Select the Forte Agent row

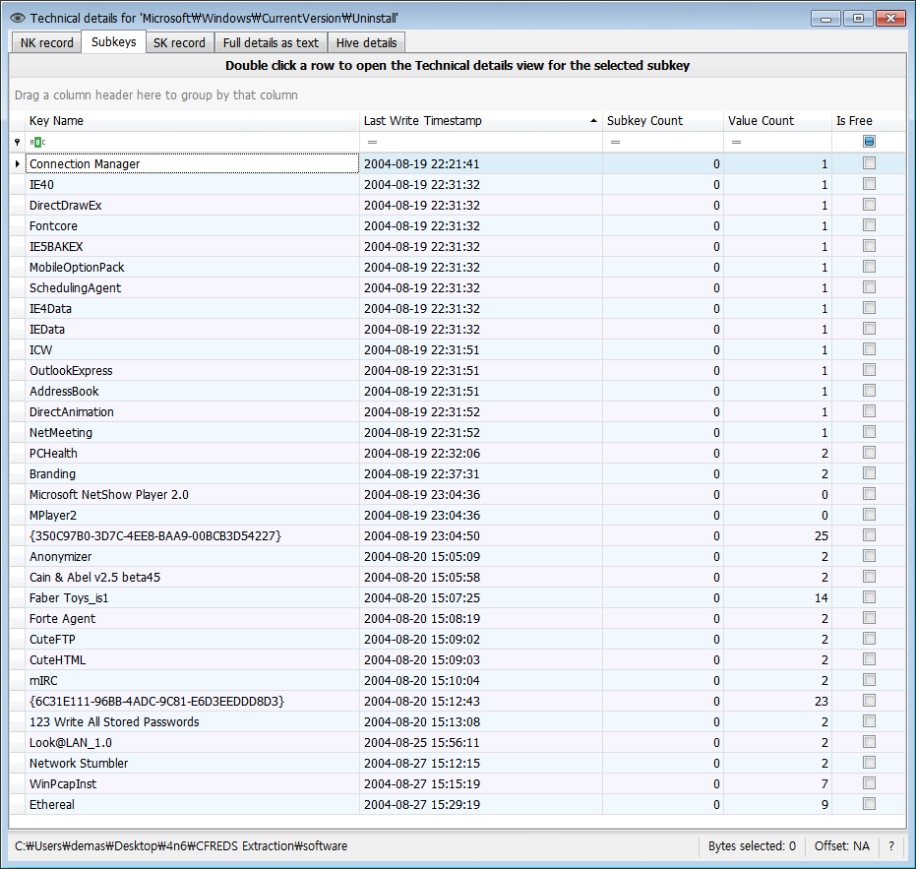click(458, 618)
